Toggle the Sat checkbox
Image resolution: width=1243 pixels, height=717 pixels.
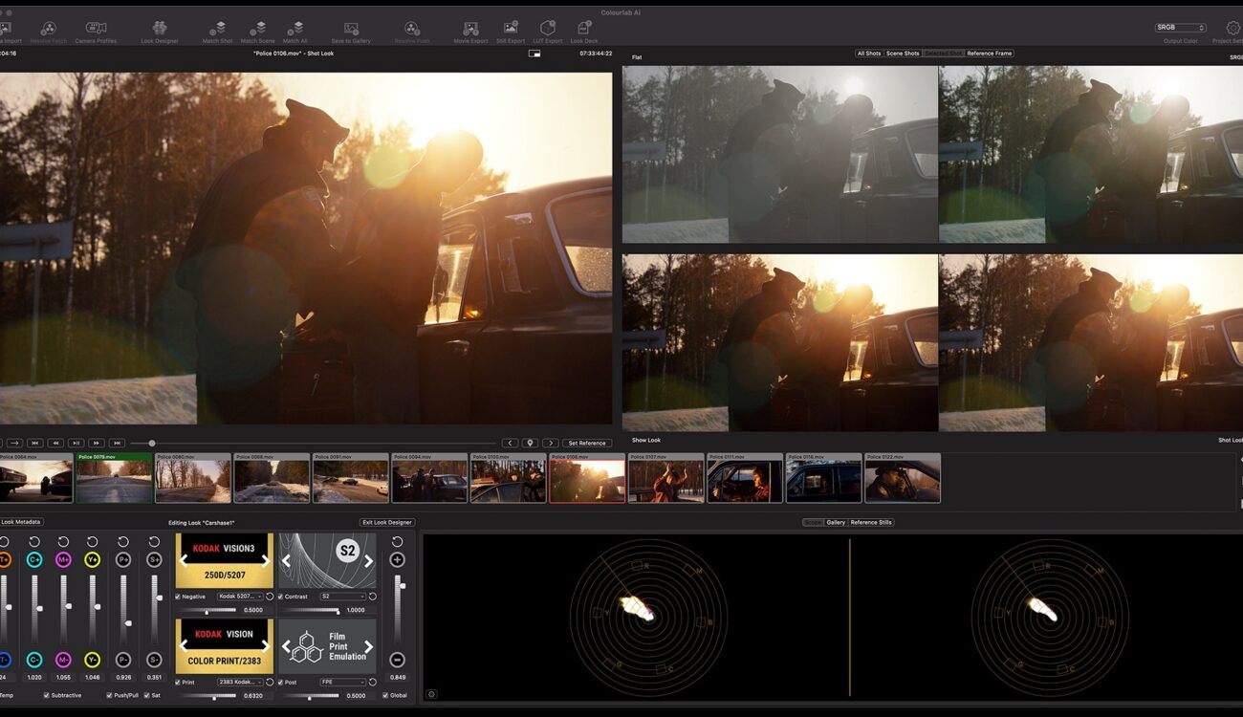coord(147,695)
